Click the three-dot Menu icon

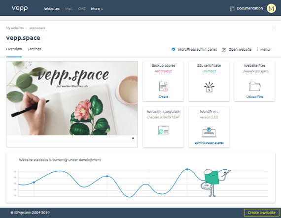point(257,49)
